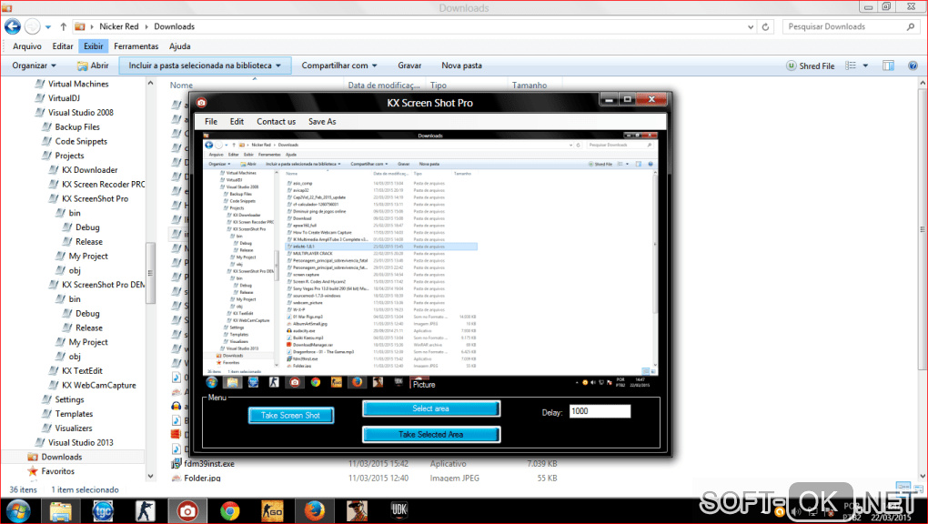Open CS GO icon on taskbar

(x=272, y=511)
